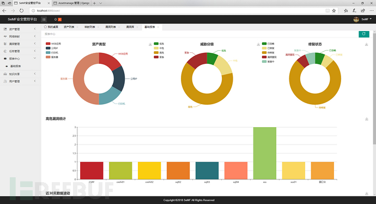Close the 漏洞库 tab
This screenshot has height=204, width=376.
coord(137,27)
